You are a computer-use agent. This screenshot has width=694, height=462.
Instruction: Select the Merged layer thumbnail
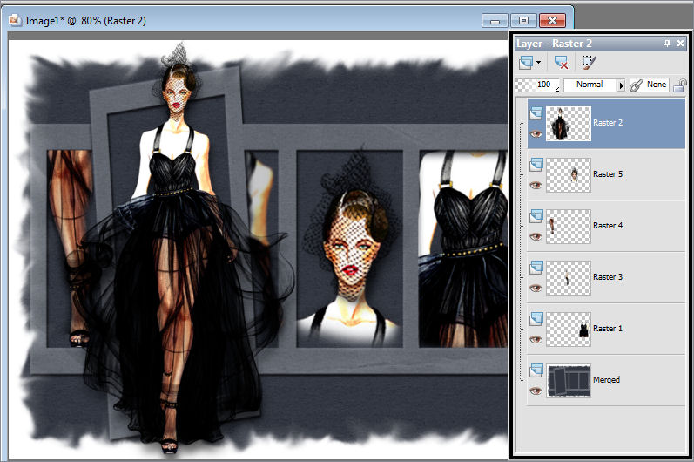click(x=569, y=381)
